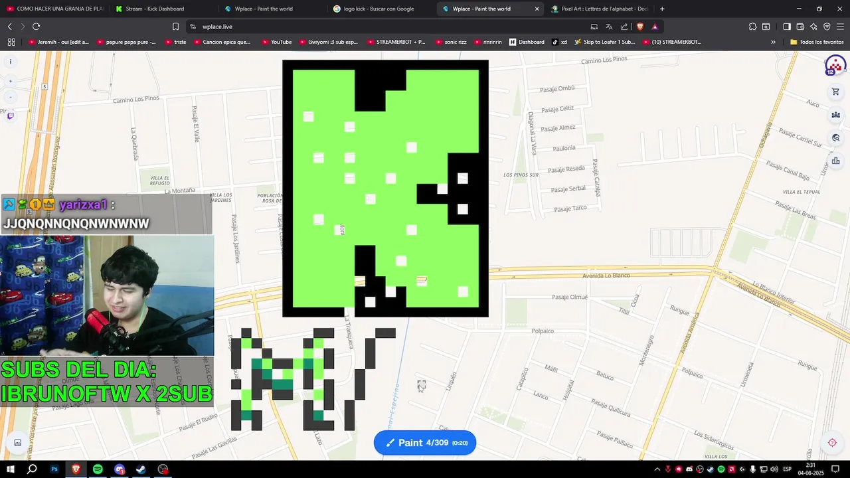Open the Wplace store cart
Image resolution: width=850 pixels, height=478 pixels.
[835, 92]
